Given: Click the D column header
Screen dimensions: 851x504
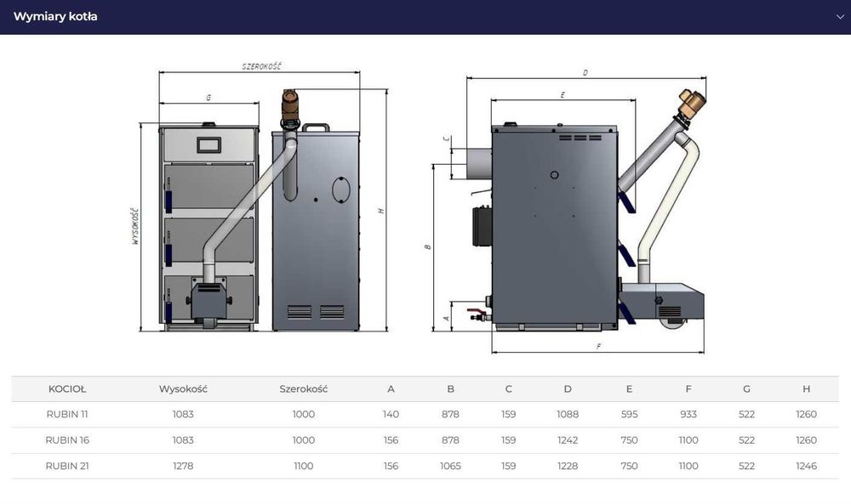Looking at the screenshot, I should [x=568, y=389].
